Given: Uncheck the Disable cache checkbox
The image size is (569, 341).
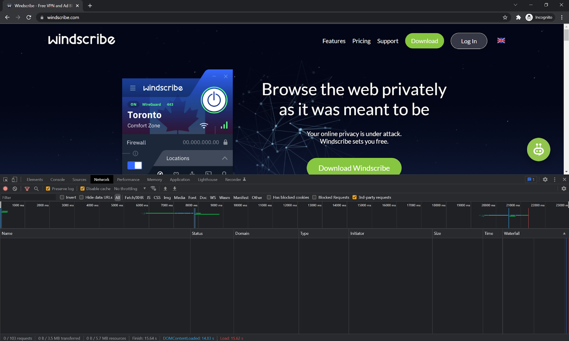Looking at the screenshot, I should [83, 189].
